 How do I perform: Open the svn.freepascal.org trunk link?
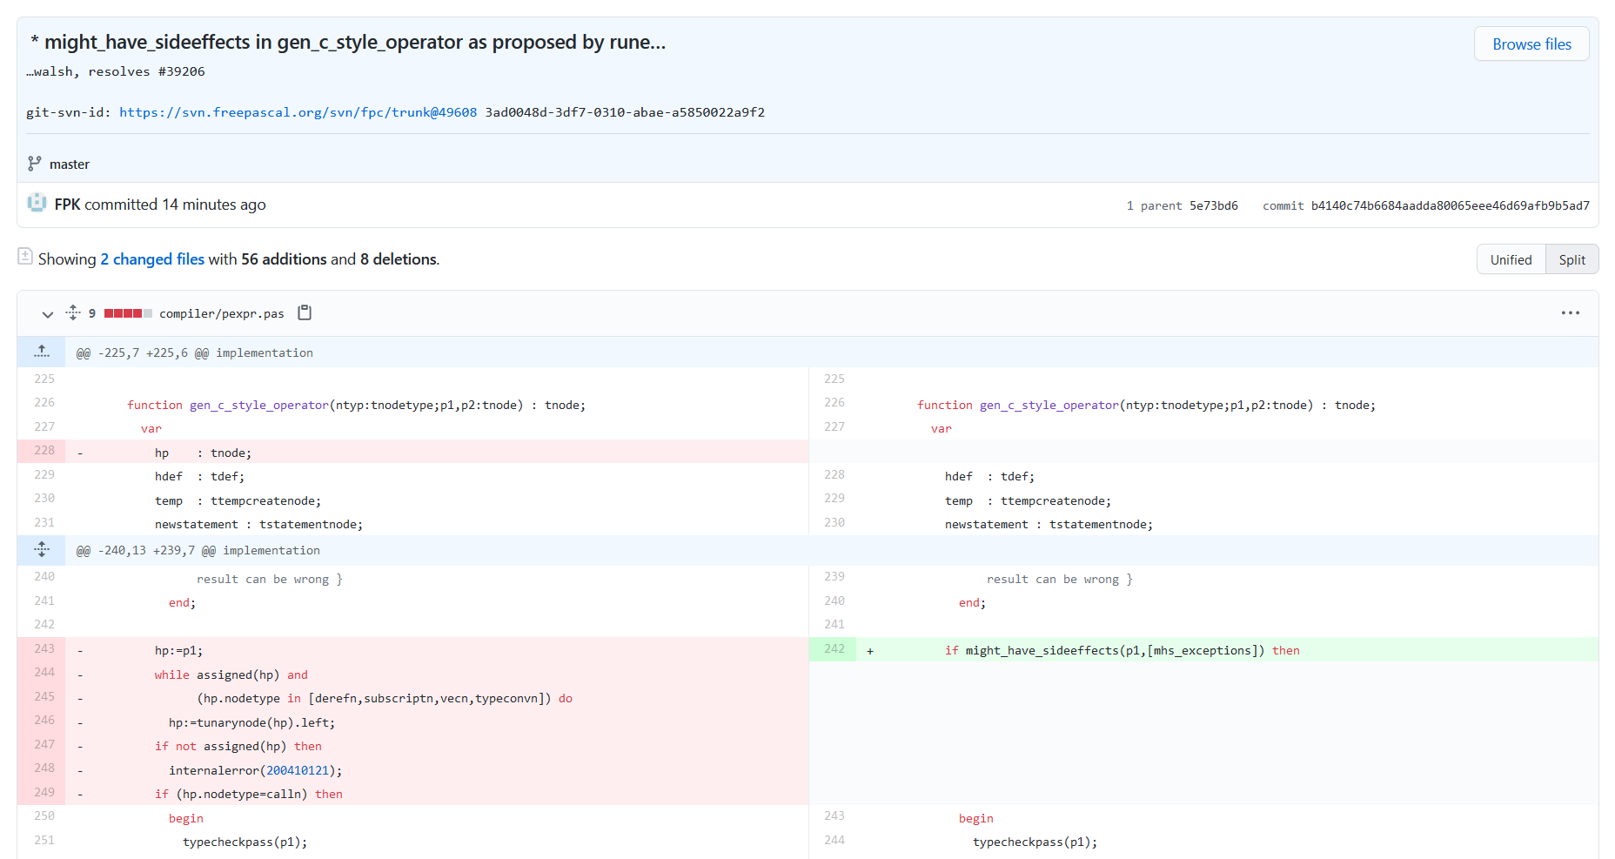coord(298,112)
